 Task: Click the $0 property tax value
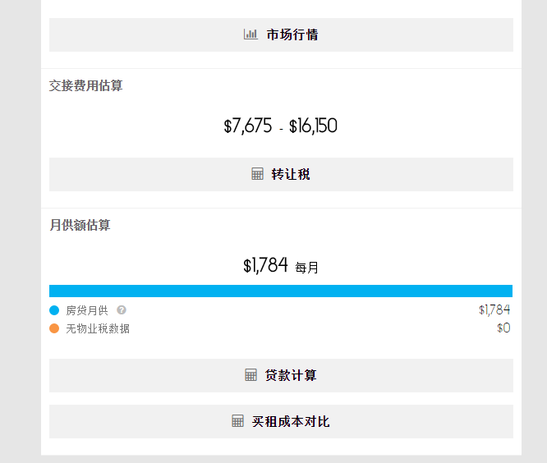click(x=503, y=328)
